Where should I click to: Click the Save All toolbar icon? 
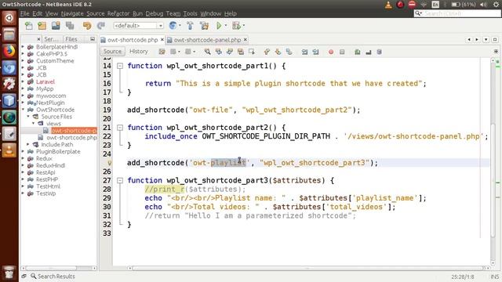[x=70, y=26]
